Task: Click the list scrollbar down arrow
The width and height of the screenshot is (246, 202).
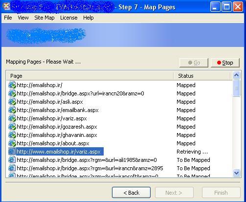Action: pos(236,173)
